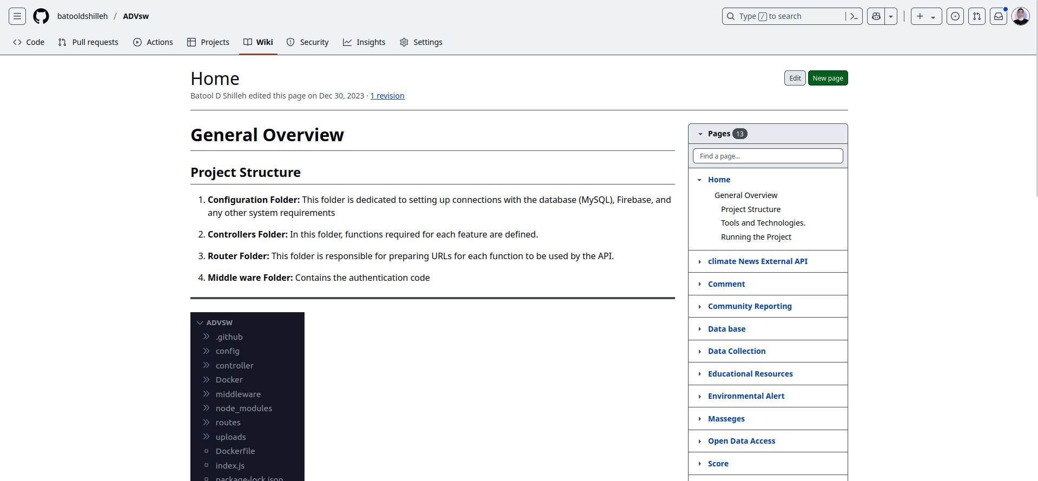
Task: Switch to the Actions tab
Action: [153, 42]
